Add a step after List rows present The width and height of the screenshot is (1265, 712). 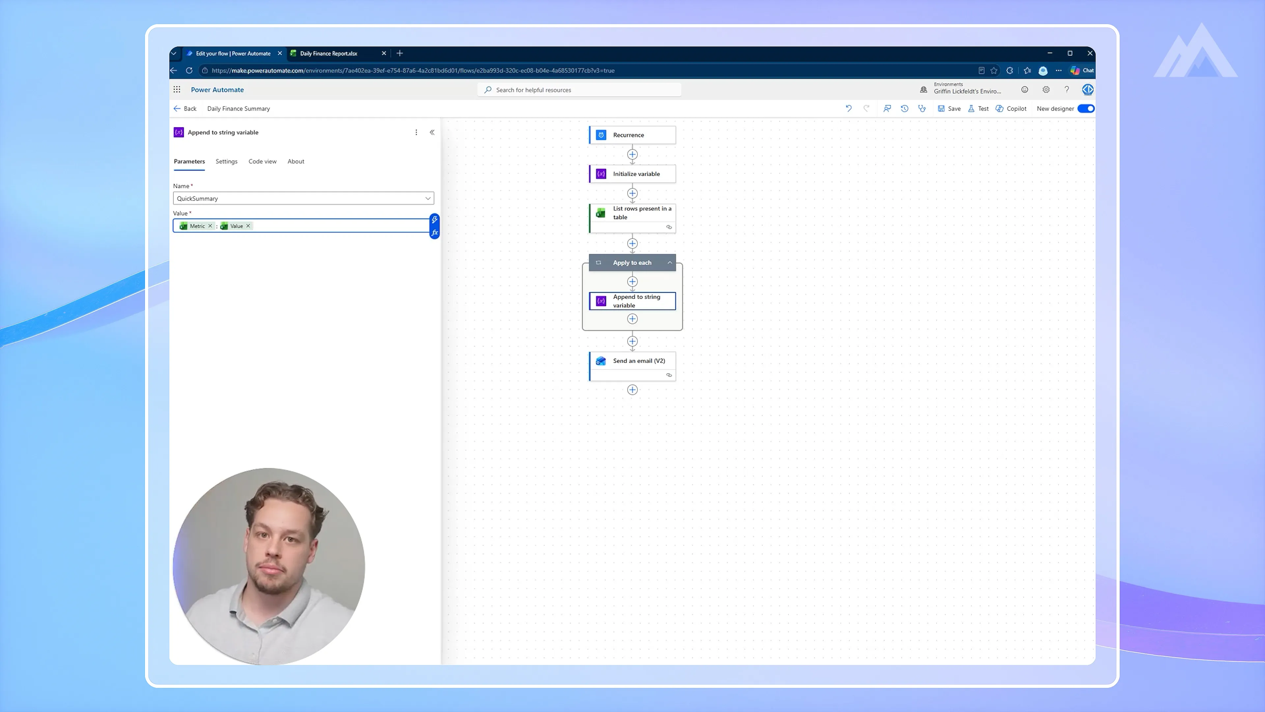point(632,244)
